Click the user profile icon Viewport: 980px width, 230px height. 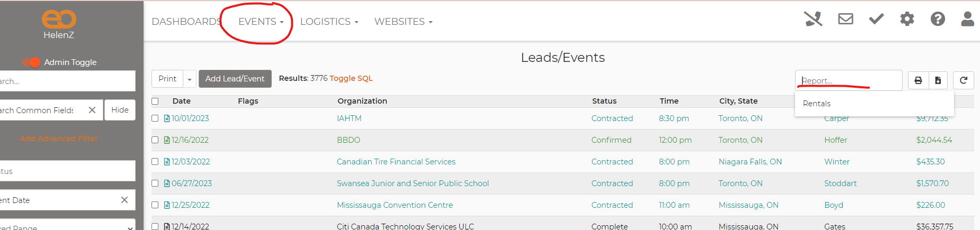[x=967, y=20]
